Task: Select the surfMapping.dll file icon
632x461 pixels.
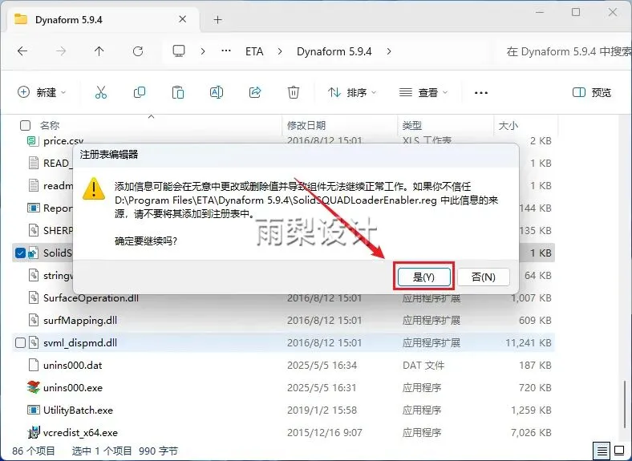Action: (x=33, y=321)
